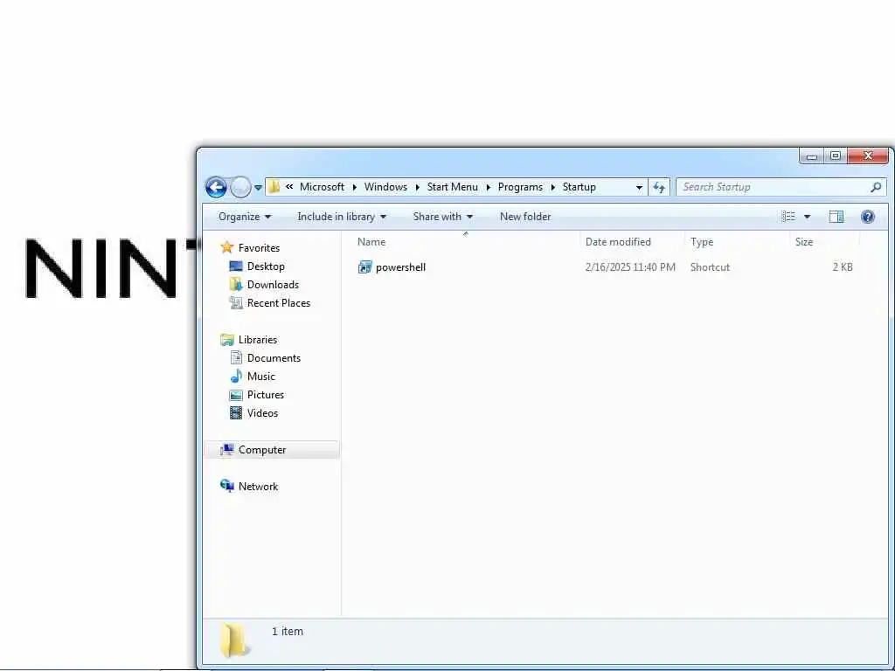Open the address bar history dropdown arrow
The image size is (895, 671).
[639, 187]
